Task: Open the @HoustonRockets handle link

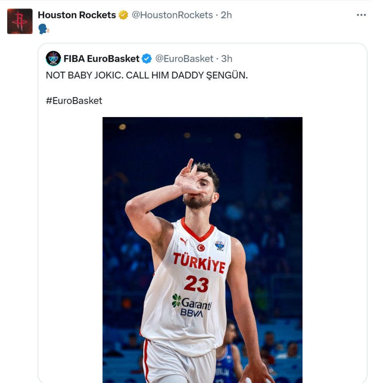Action: 172,15
